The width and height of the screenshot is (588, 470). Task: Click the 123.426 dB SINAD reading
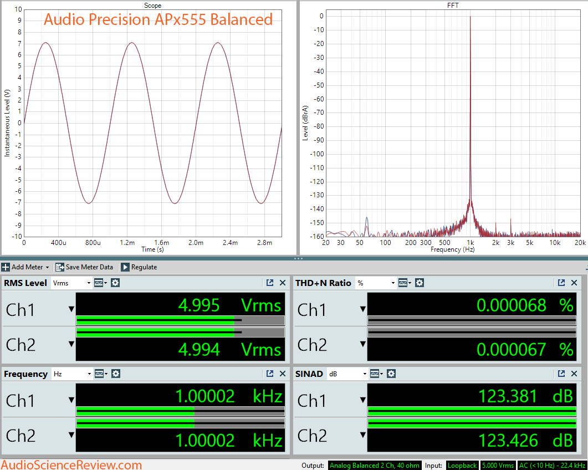(526, 441)
